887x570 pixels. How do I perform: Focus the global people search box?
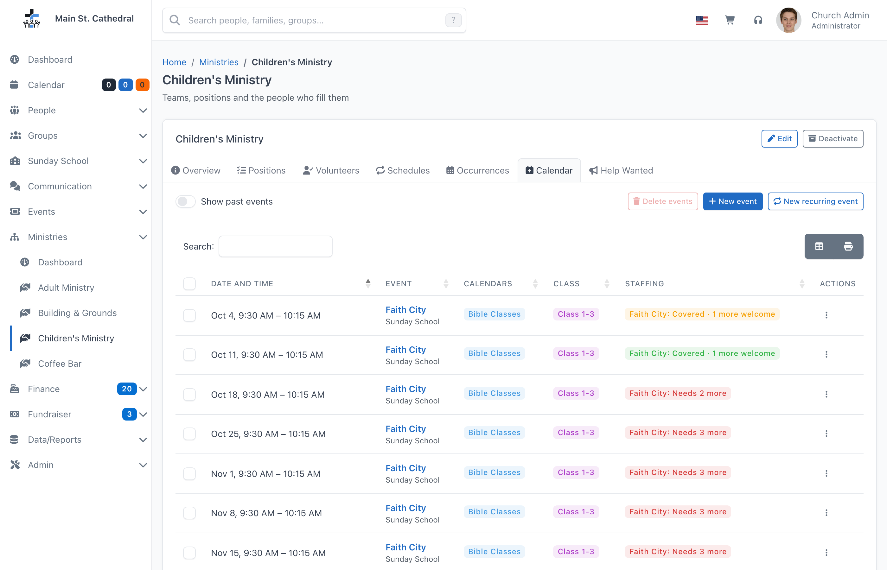pyautogui.click(x=314, y=20)
